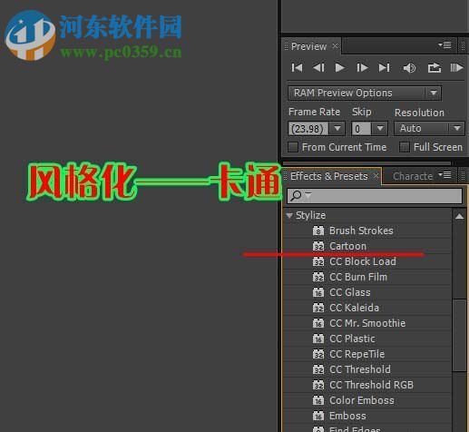Click 16-bit icon beside CC Plastic
The image size is (469, 432).
(318, 339)
